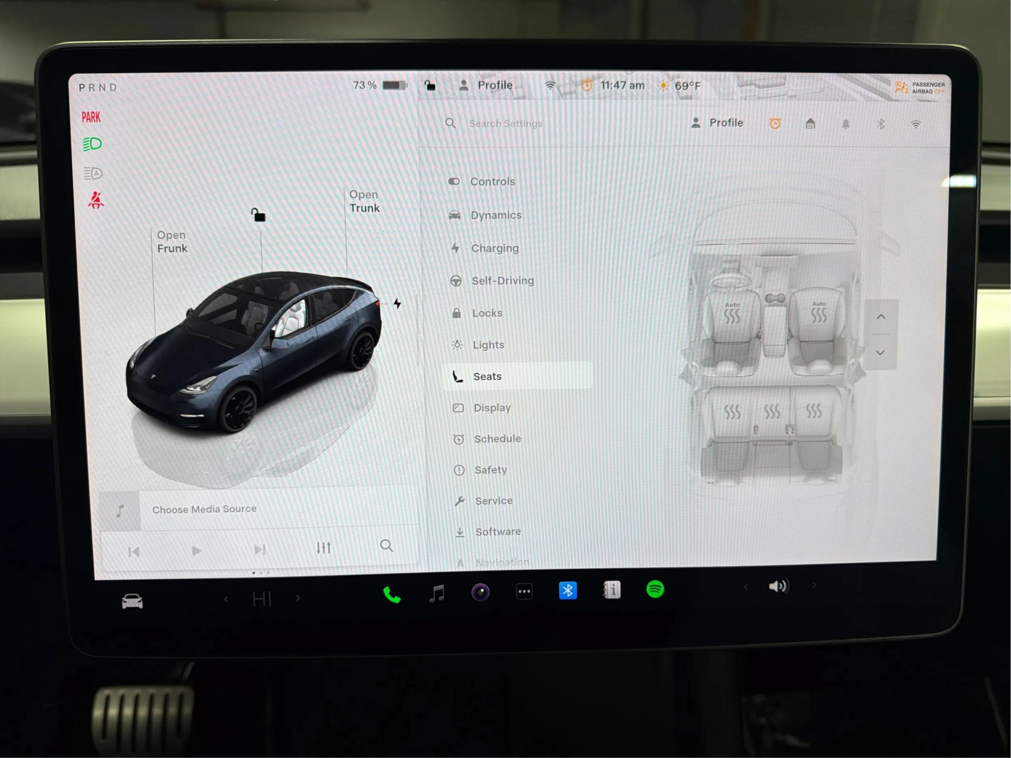This screenshot has height=758, width=1011.
Task: Search media with magnifier icon
Action: click(387, 545)
